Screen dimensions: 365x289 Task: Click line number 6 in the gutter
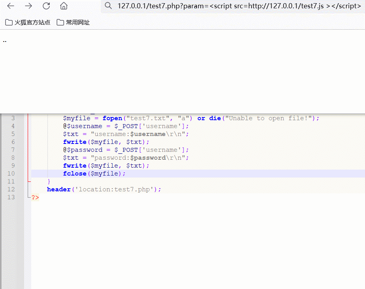click(13, 142)
